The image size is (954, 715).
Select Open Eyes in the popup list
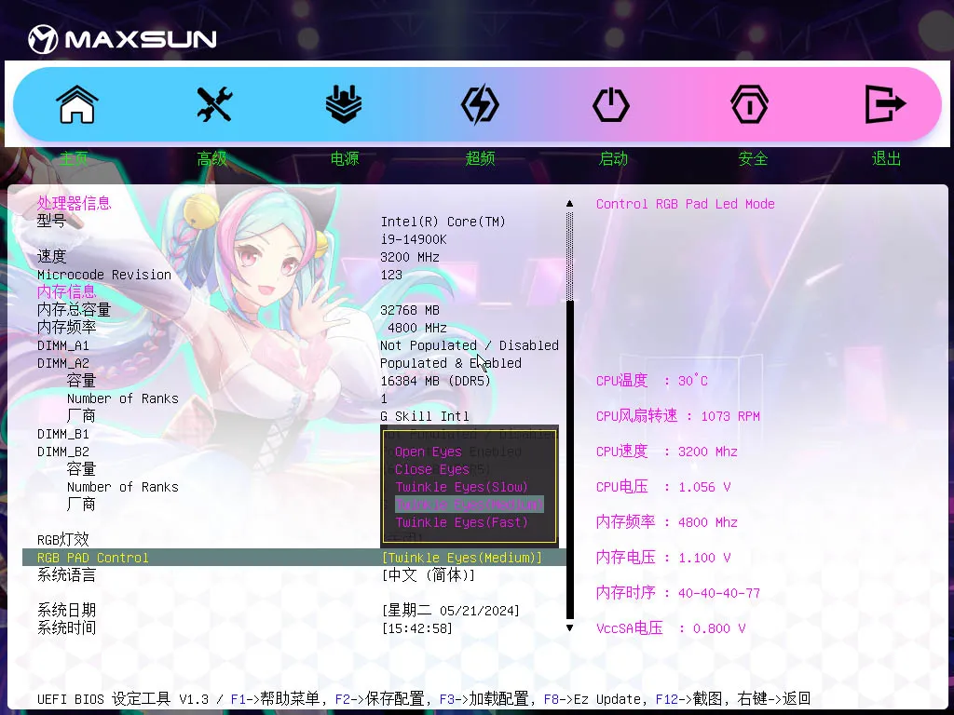(429, 452)
